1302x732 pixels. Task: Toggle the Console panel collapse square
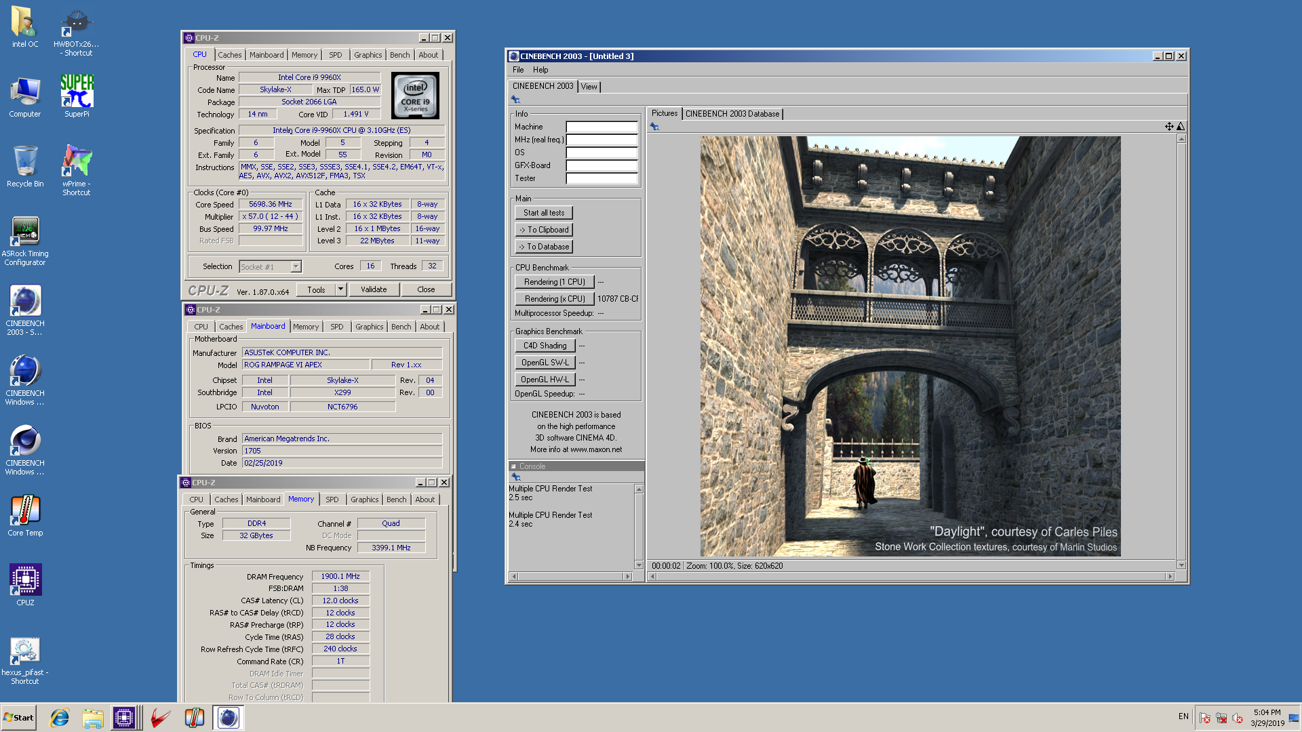click(513, 466)
